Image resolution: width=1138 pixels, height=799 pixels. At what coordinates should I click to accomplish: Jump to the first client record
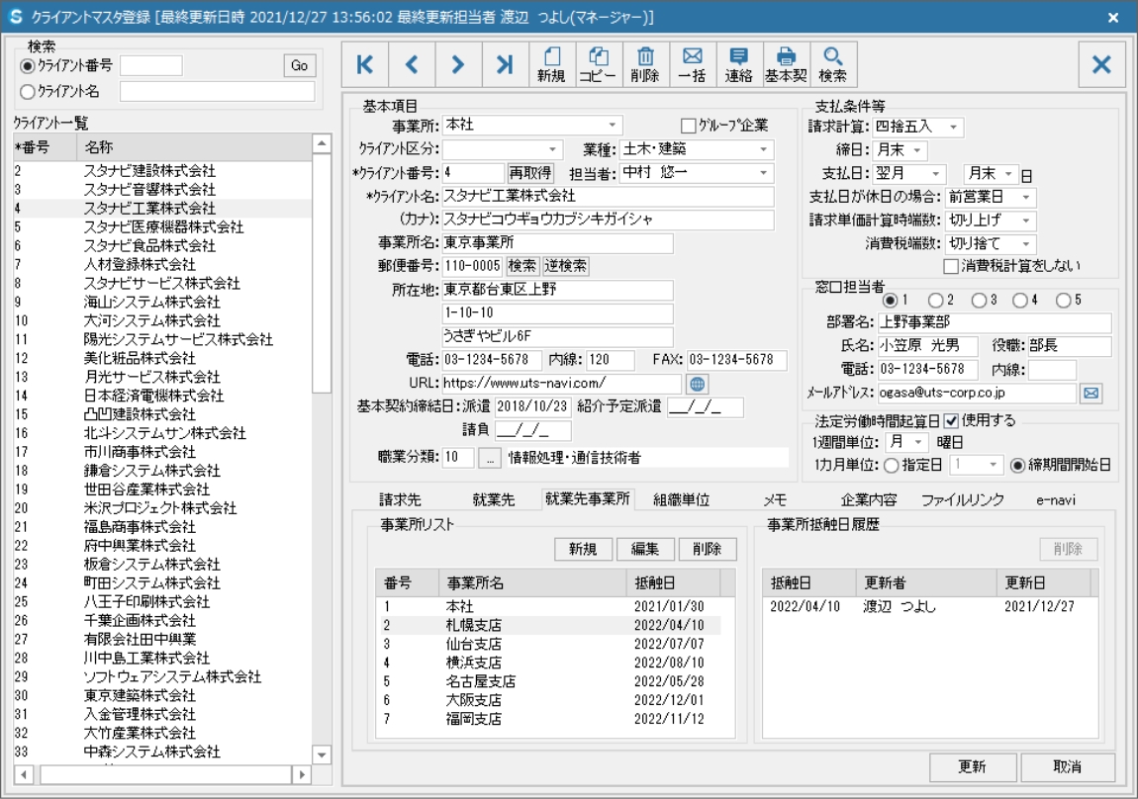pyautogui.click(x=365, y=65)
